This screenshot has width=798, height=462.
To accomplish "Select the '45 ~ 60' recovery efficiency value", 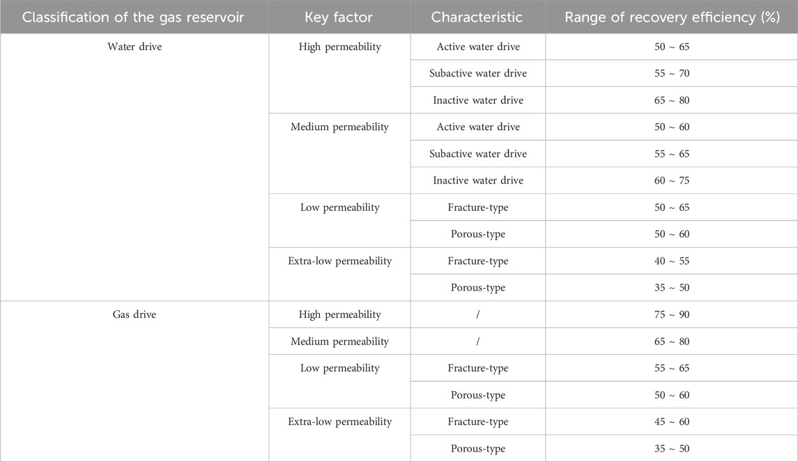I will pos(672,422).
